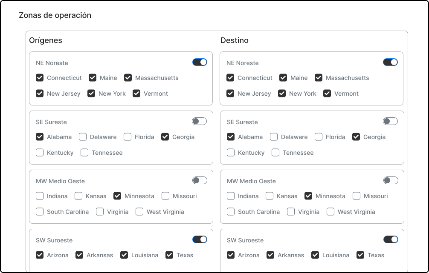Turn on MW Medio Oeste toggle in Orígenes
Image resolution: width=429 pixels, height=273 pixels.
(200, 180)
